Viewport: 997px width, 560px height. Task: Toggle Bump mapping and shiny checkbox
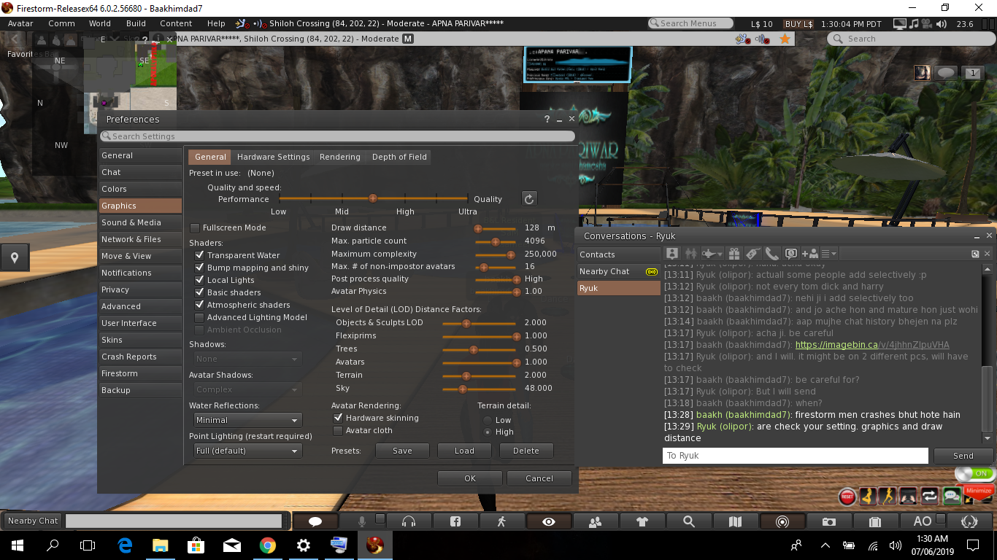pos(199,268)
